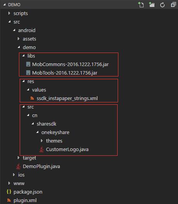The image size is (178, 204).
Task: Click the jar icon beside MobCommons-2016.1222.1756.jar
Action: coord(28,64)
